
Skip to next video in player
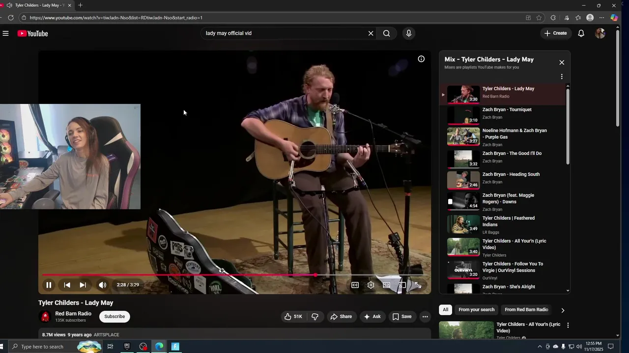(83, 285)
